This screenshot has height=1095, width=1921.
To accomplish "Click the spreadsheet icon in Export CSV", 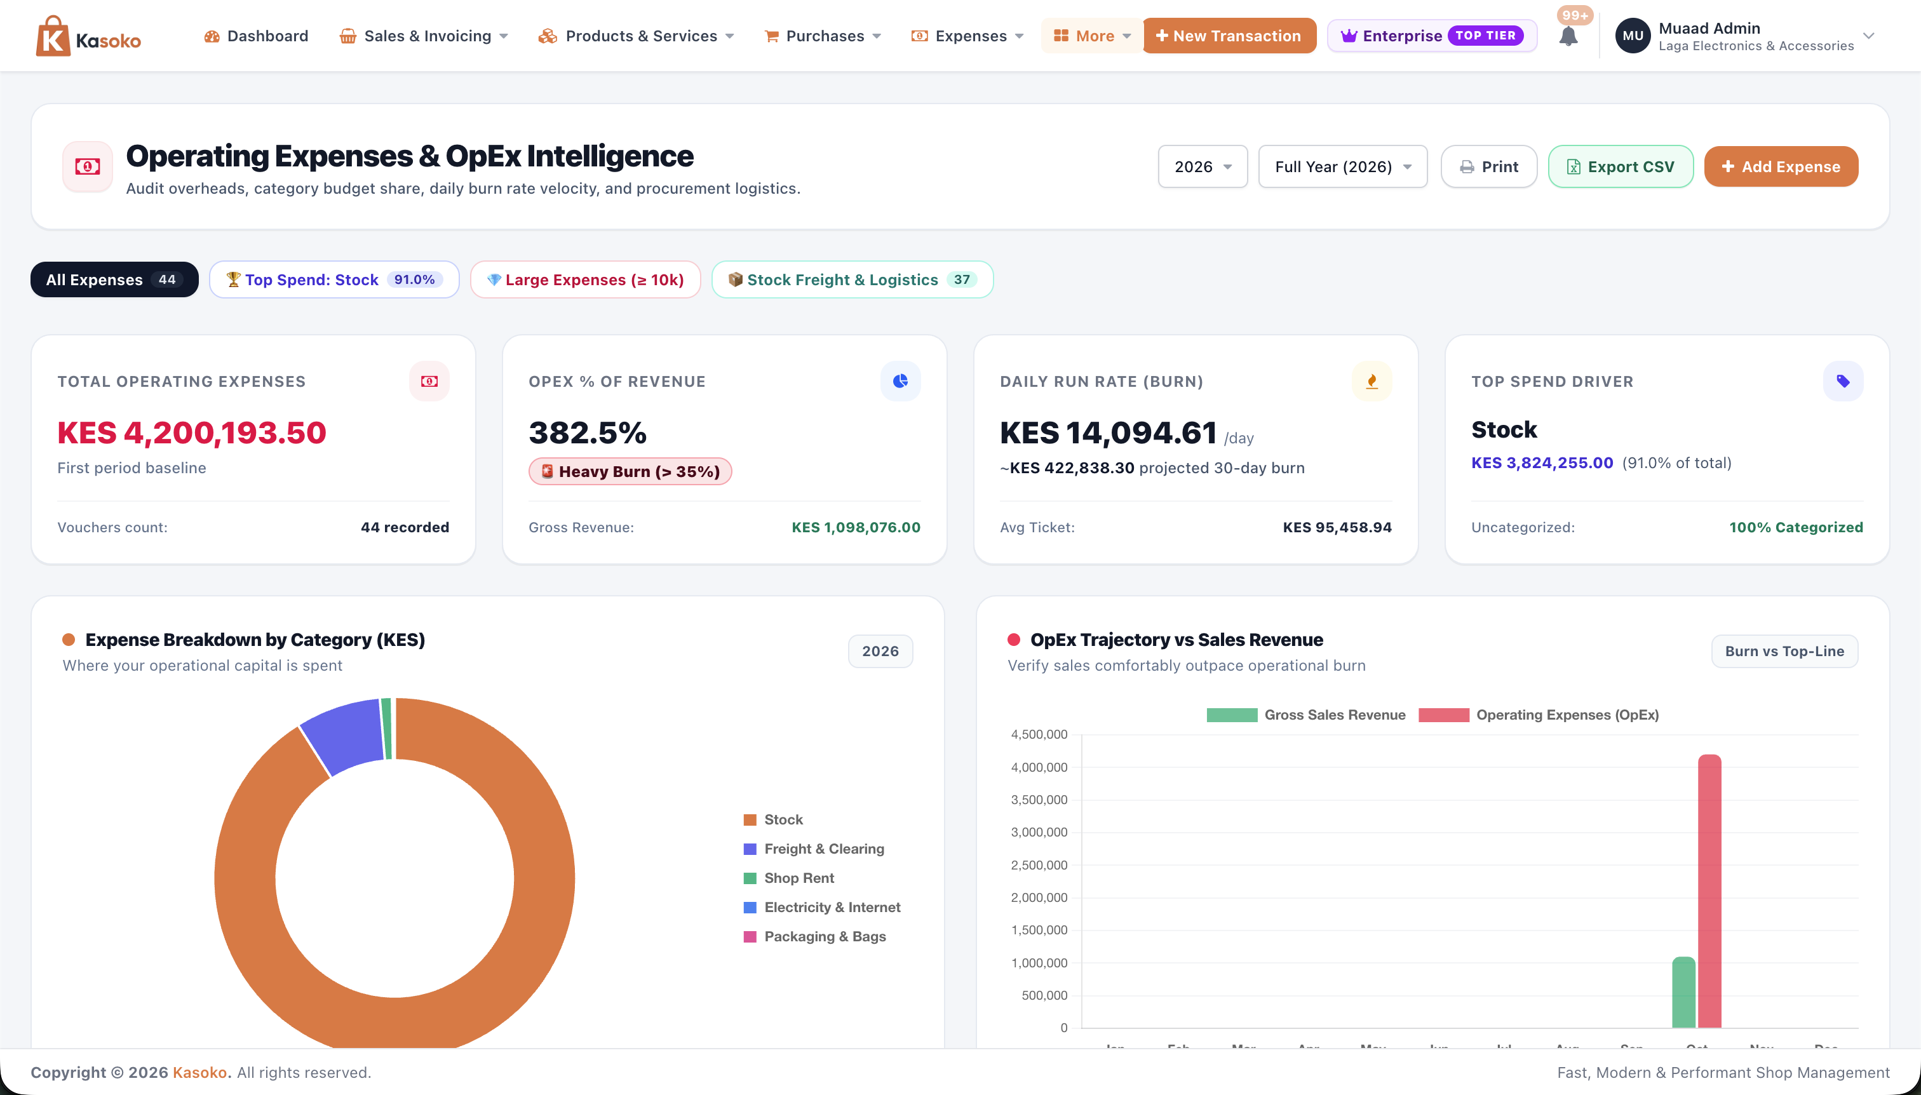I will click(1574, 167).
